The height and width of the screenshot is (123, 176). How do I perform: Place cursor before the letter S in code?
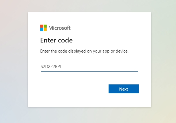[x=41, y=67]
